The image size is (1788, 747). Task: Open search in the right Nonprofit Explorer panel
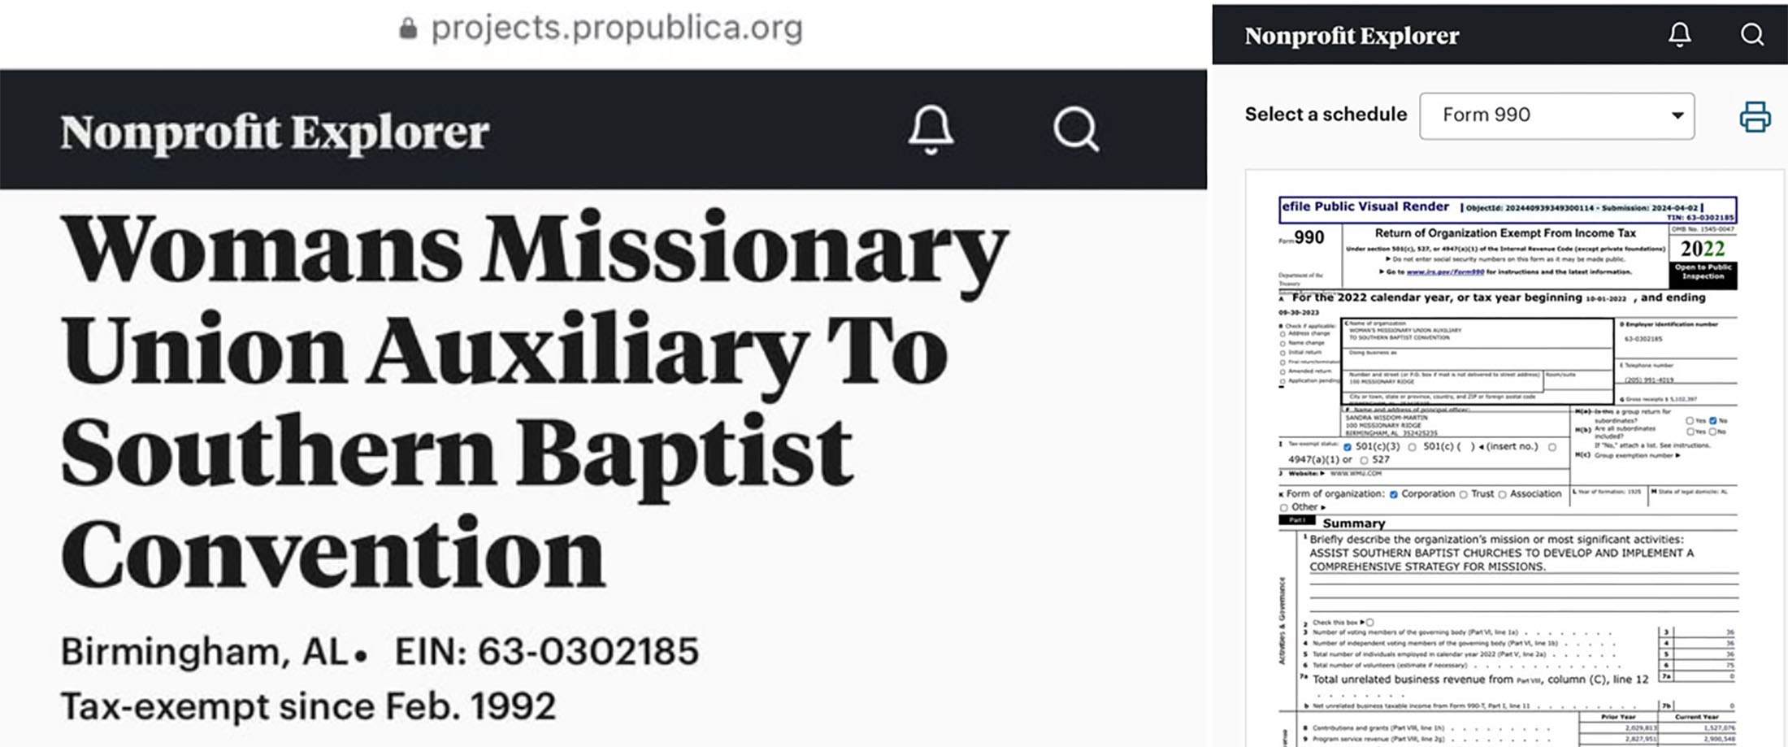1751,34
